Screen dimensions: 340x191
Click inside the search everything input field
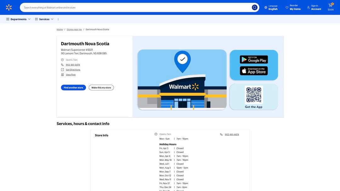point(126,6)
